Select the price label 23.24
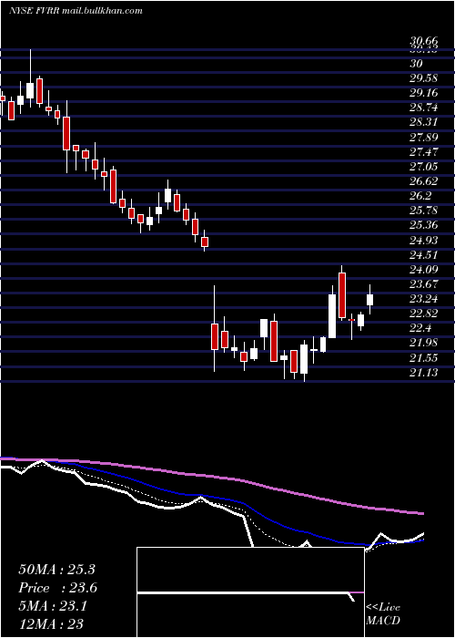455x638 pixels. [x=424, y=299]
